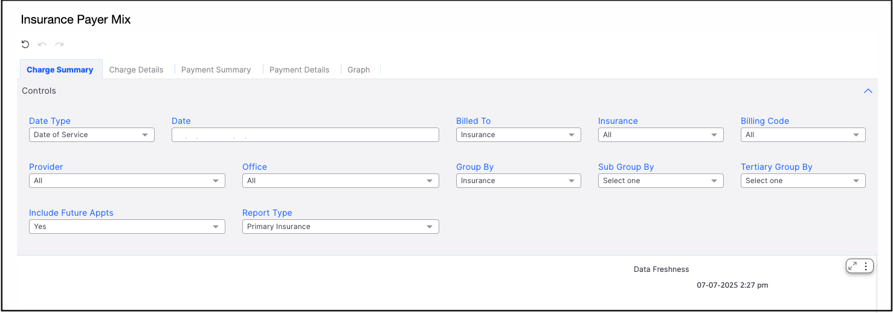Image resolution: width=893 pixels, height=313 pixels.
Task: Switch to the Charge Details tab
Action: coord(136,69)
